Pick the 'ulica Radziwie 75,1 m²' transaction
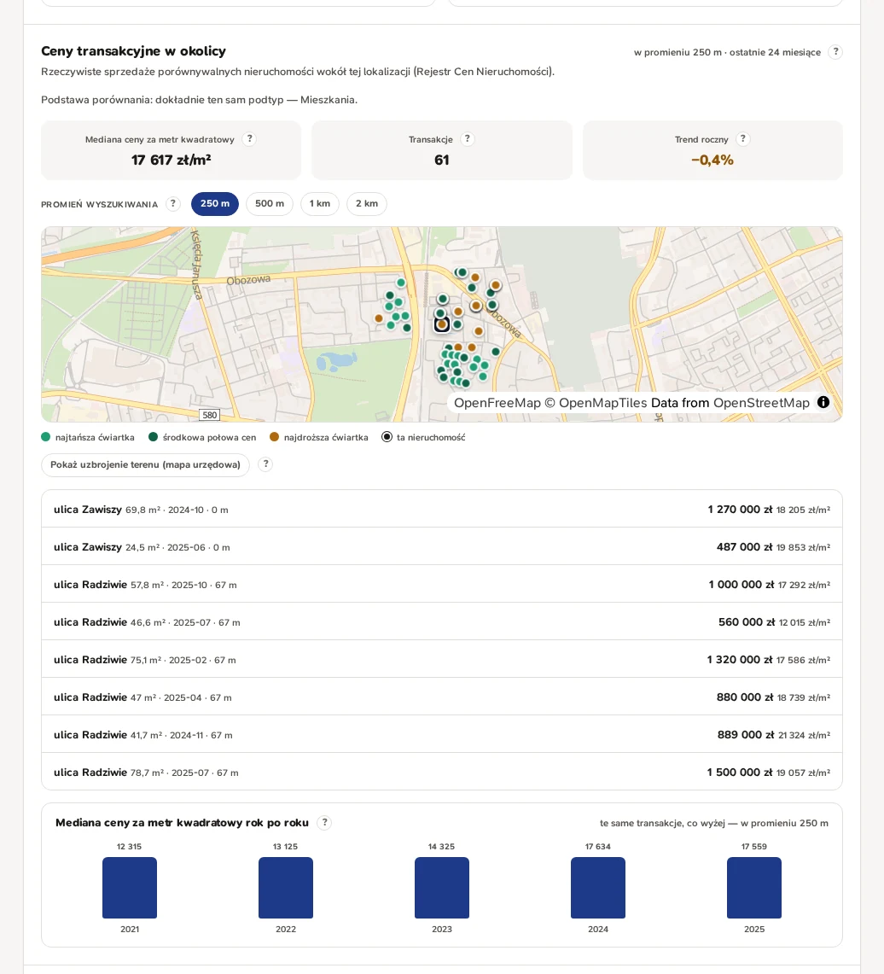The height and width of the screenshot is (974, 884). [442, 660]
